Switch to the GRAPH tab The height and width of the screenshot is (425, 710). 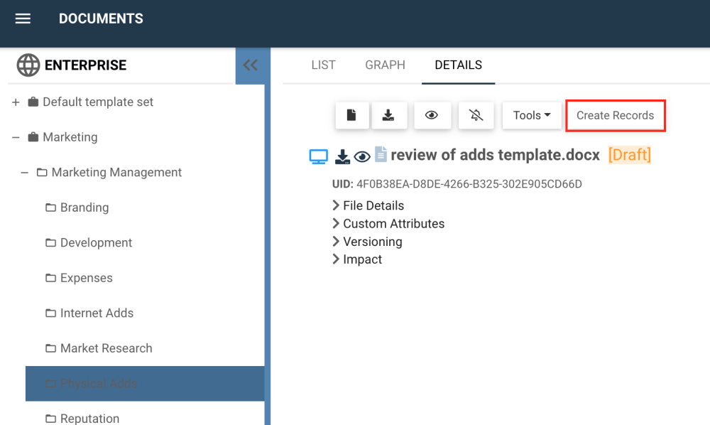pos(385,65)
